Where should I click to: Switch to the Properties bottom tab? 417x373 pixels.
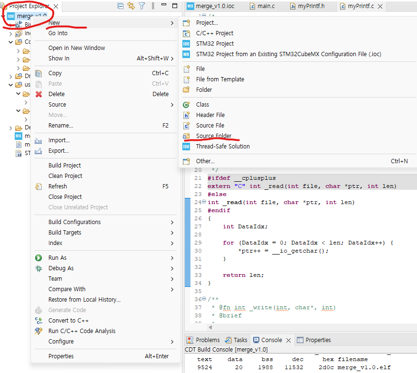coord(314,340)
